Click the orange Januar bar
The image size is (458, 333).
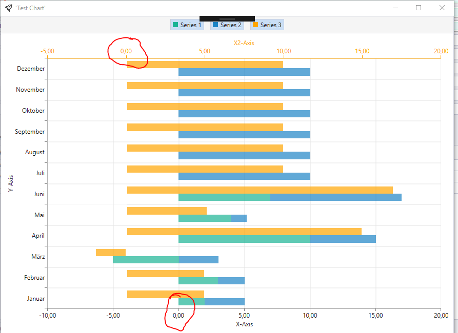coord(166,294)
